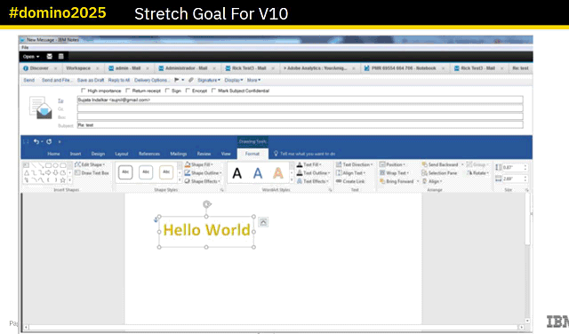Select the first shape style preset (black outline)

pos(125,172)
